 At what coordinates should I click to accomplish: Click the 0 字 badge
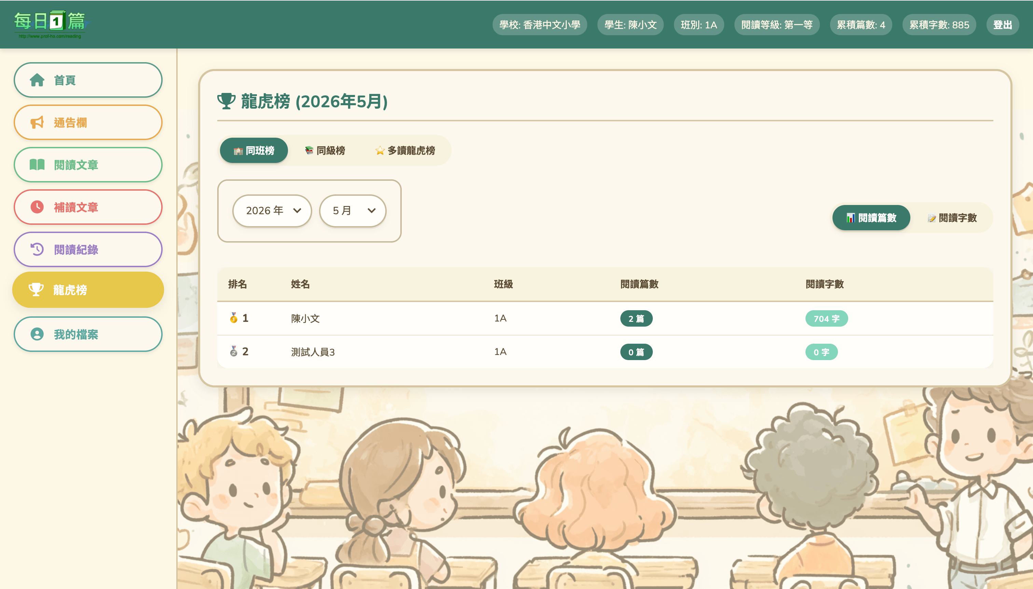[x=822, y=352]
